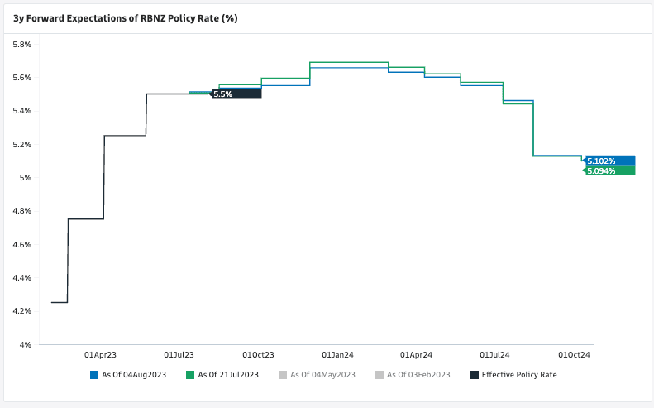Click the green swatch for As Of 21Jul2023

pos(191,375)
